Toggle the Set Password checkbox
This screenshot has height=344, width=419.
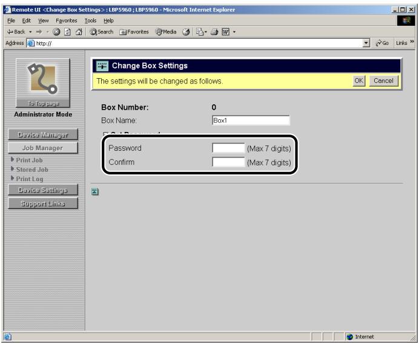tap(106, 134)
